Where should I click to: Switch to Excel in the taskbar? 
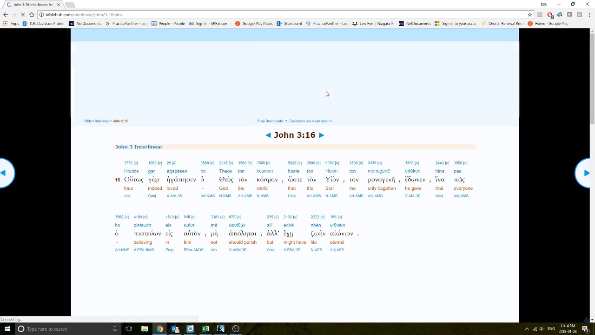(x=205, y=329)
